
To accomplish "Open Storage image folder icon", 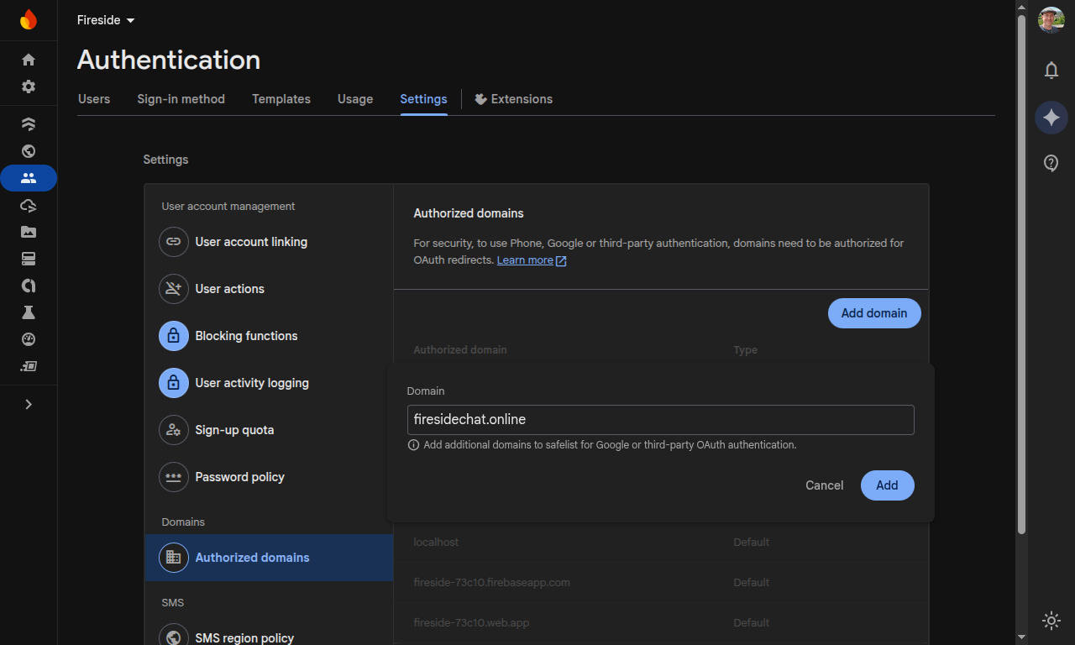I will 29,232.
